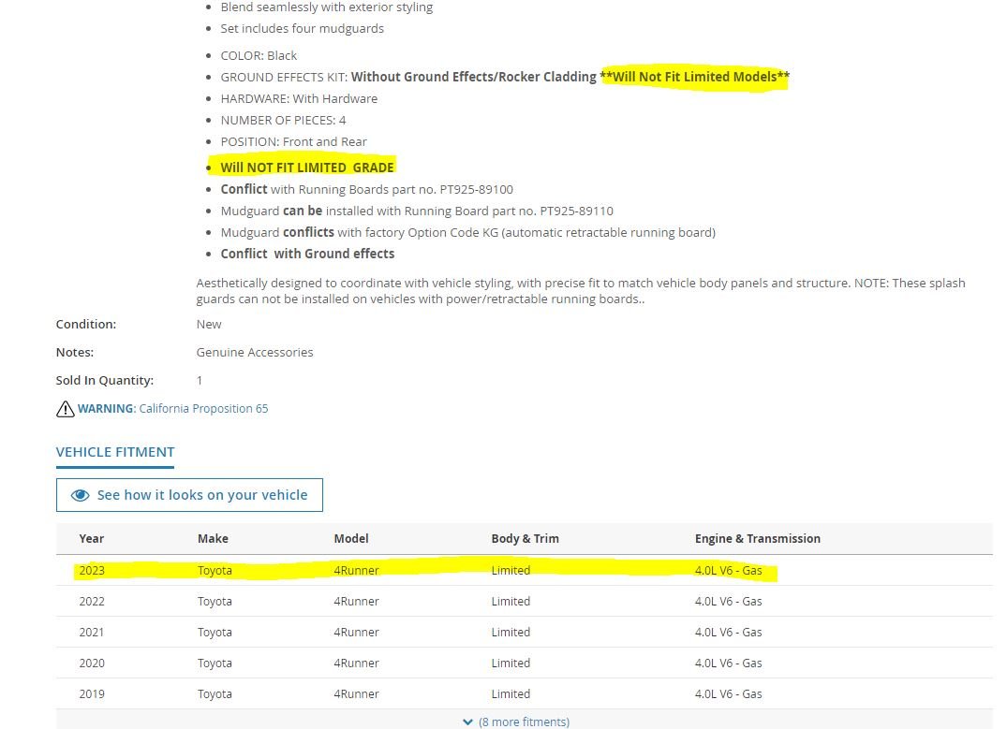Screen dimensions: 1007x729
Task: Click the factory Option Code KG bullet
Action: (x=467, y=232)
